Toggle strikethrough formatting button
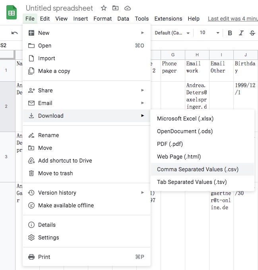The height and width of the screenshot is (270, 258). coord(252,33)
